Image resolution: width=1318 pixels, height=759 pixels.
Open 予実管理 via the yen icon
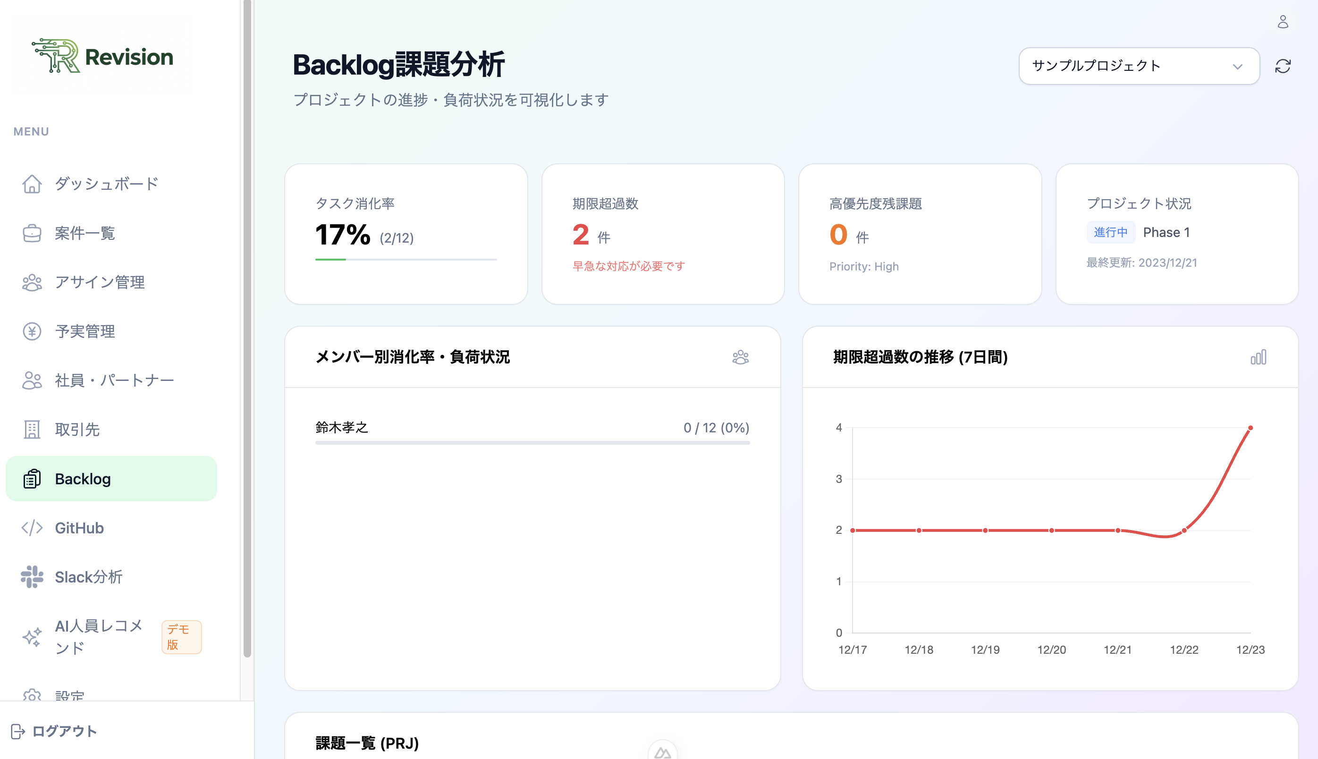click(32, 331)
